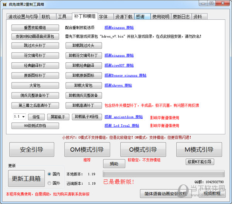Viewport: 232px width, 204px height.
Task: Click the update progress bar
Action: [x=164, y=173]
